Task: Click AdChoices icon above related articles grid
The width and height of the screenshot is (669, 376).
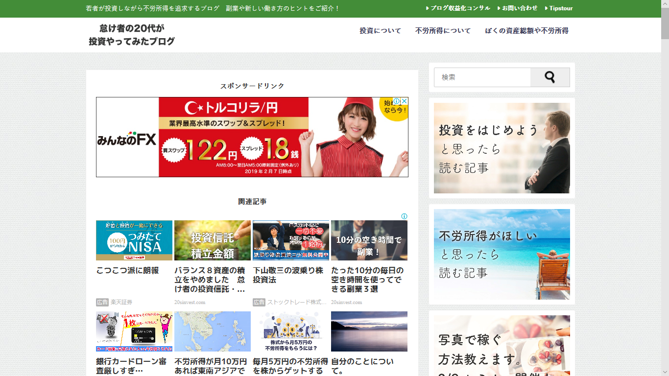Action: coord(404,216)
